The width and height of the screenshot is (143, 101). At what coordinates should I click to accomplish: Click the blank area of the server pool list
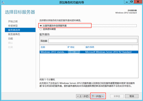point(89,66)
